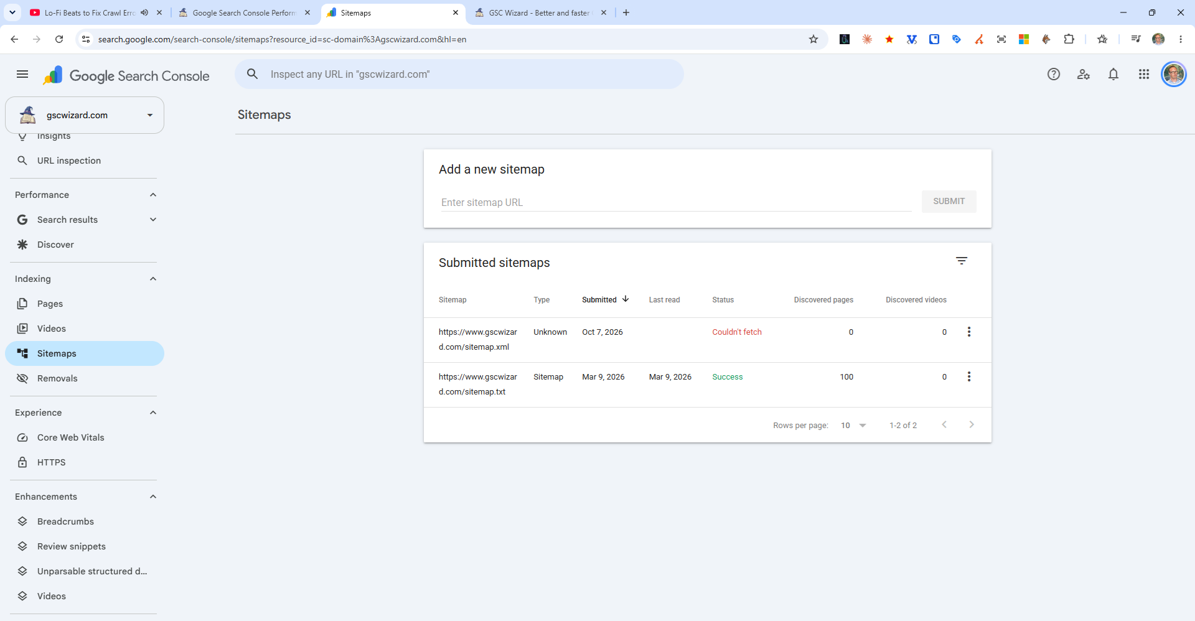Open Breadcrumbs enhancement report
The height and width of the screenshot is (621, 1195).
click(85, 521)
